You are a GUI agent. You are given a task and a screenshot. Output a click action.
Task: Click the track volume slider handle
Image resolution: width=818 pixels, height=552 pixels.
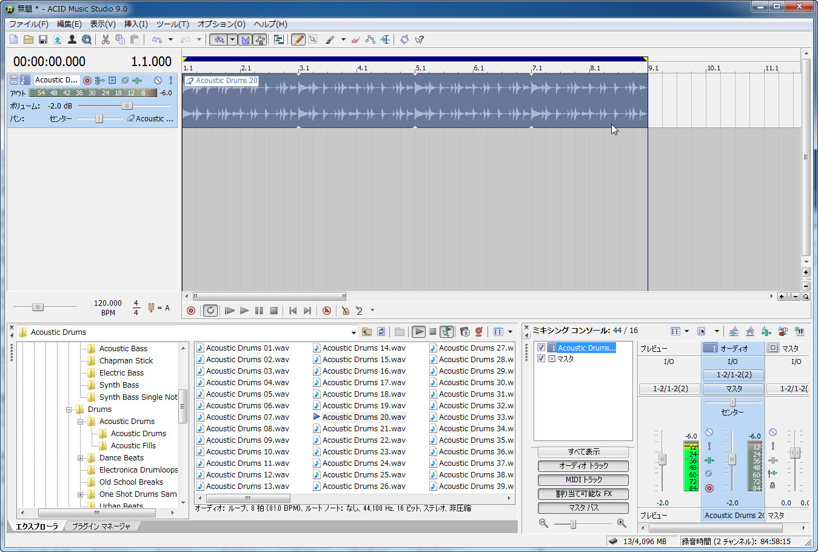pyautogui.click(x=127, y=106)
